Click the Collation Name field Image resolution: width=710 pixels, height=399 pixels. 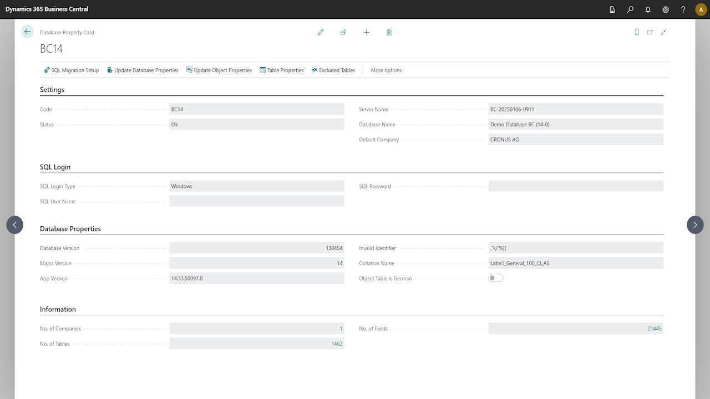576,263
